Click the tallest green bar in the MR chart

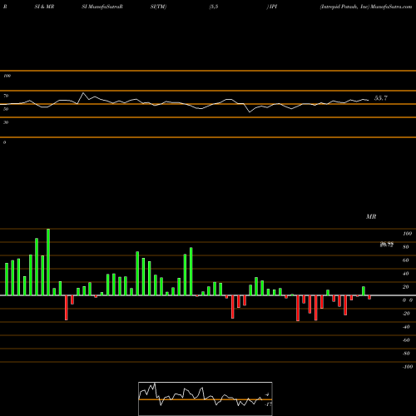coord(48,262)
